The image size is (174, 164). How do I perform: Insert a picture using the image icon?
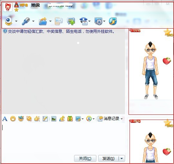tap(53, 119)
